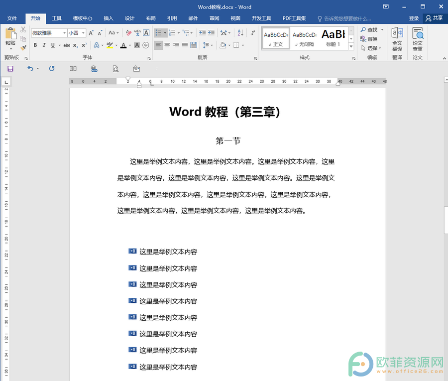Open read mode book icon
The image size is (448, 381).
[73, 69]
